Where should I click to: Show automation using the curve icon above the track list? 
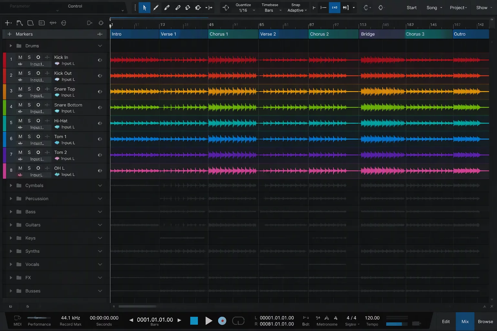click(19, 23)
